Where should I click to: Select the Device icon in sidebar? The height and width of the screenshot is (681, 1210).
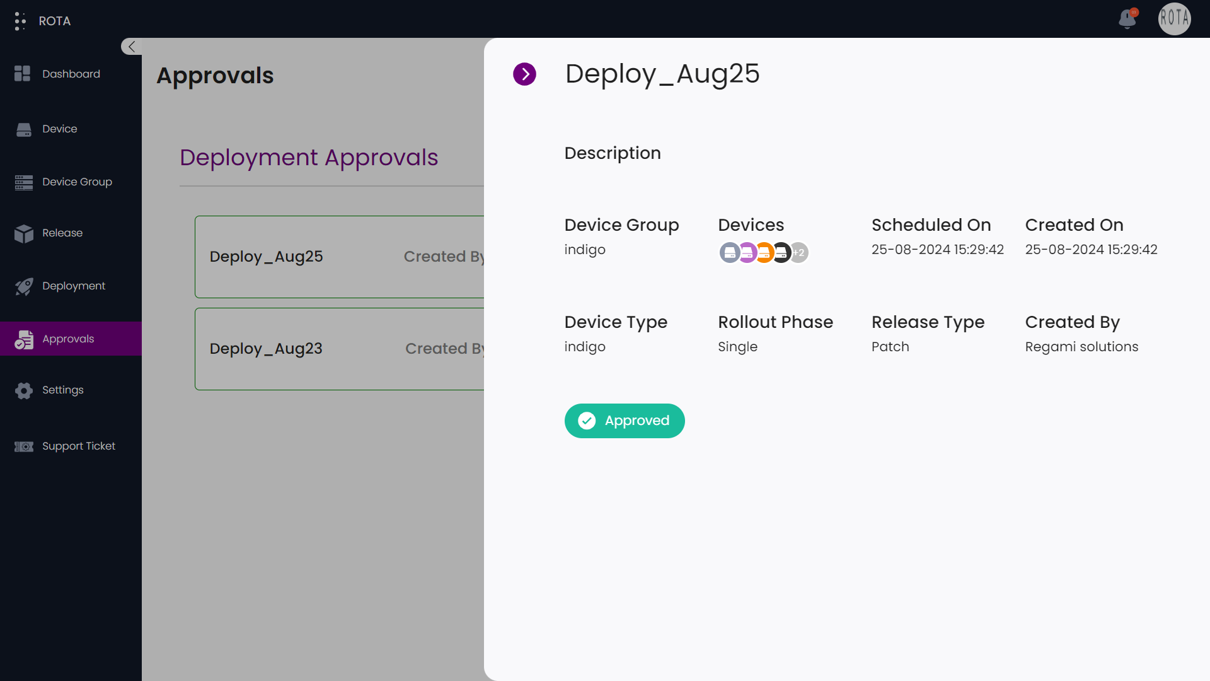click(23, 129)
